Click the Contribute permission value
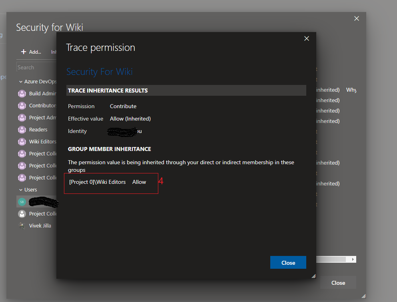This screenshot has width=397, height=302. coord(123,106)
